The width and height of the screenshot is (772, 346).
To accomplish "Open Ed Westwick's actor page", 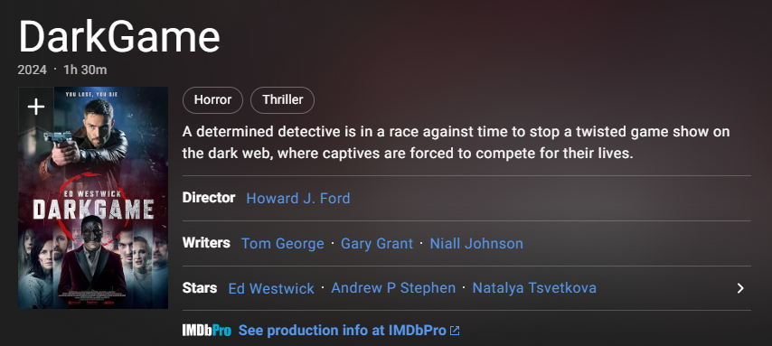I will pos(271,288).
